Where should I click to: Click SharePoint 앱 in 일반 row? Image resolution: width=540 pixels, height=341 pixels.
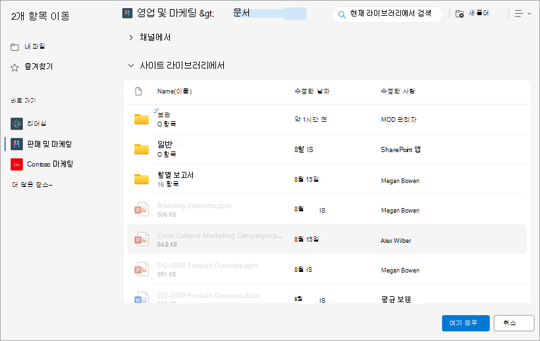tap(400, 149)
